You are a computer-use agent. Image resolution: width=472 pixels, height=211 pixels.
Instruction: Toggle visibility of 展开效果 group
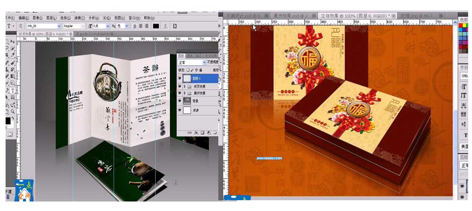pos(180,93)
